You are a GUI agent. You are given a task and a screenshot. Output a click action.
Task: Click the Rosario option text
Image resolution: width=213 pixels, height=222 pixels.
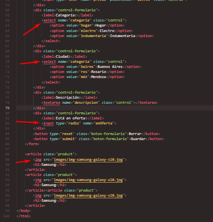(x=99, y=72)
